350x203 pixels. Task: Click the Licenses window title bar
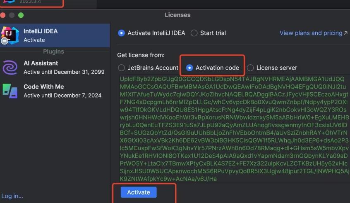[x=177, y=15]
